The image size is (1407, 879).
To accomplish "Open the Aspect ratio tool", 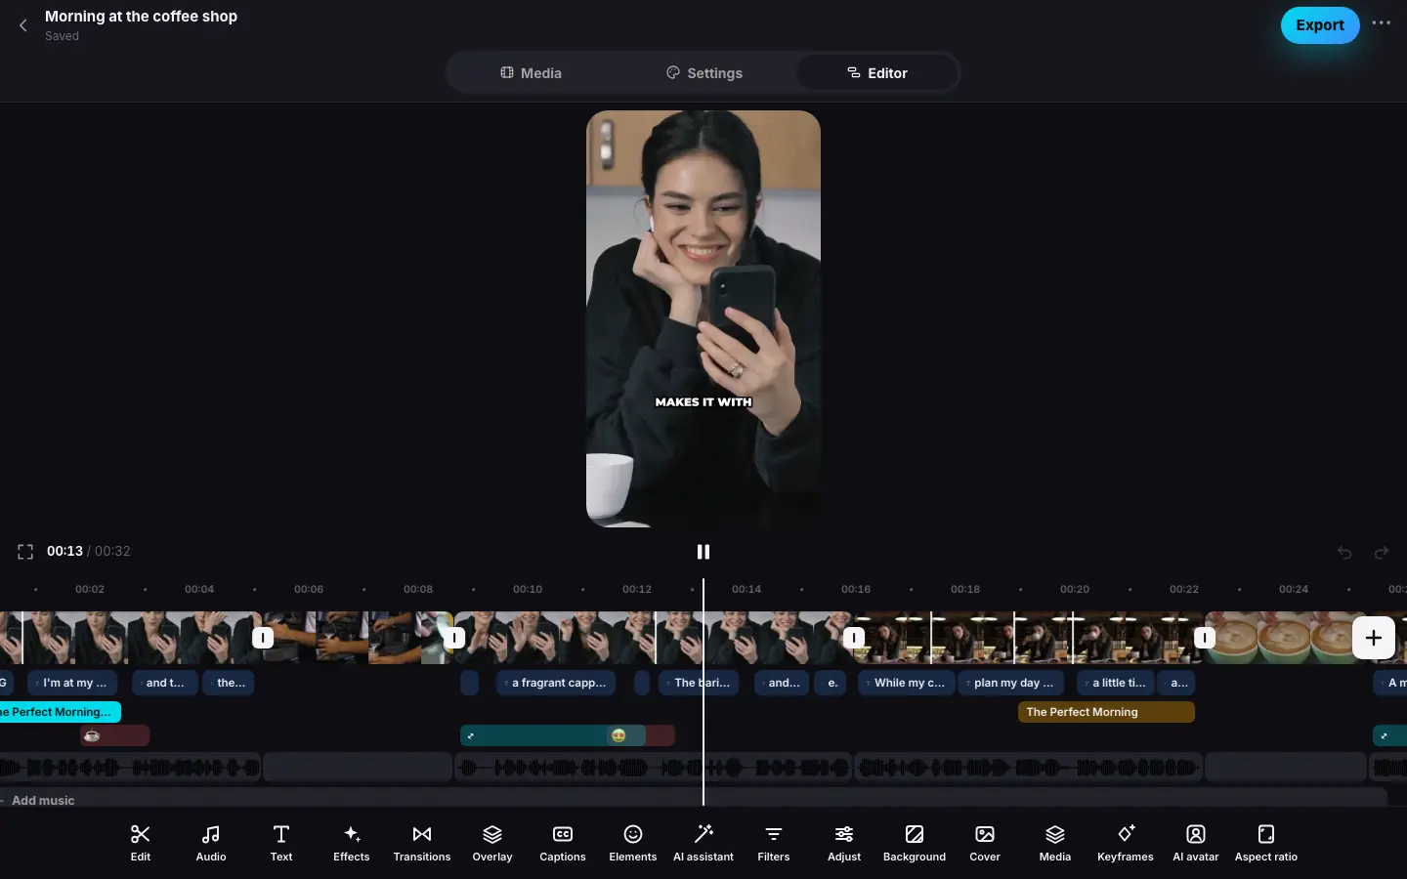I will click(x=1266, y=843).
